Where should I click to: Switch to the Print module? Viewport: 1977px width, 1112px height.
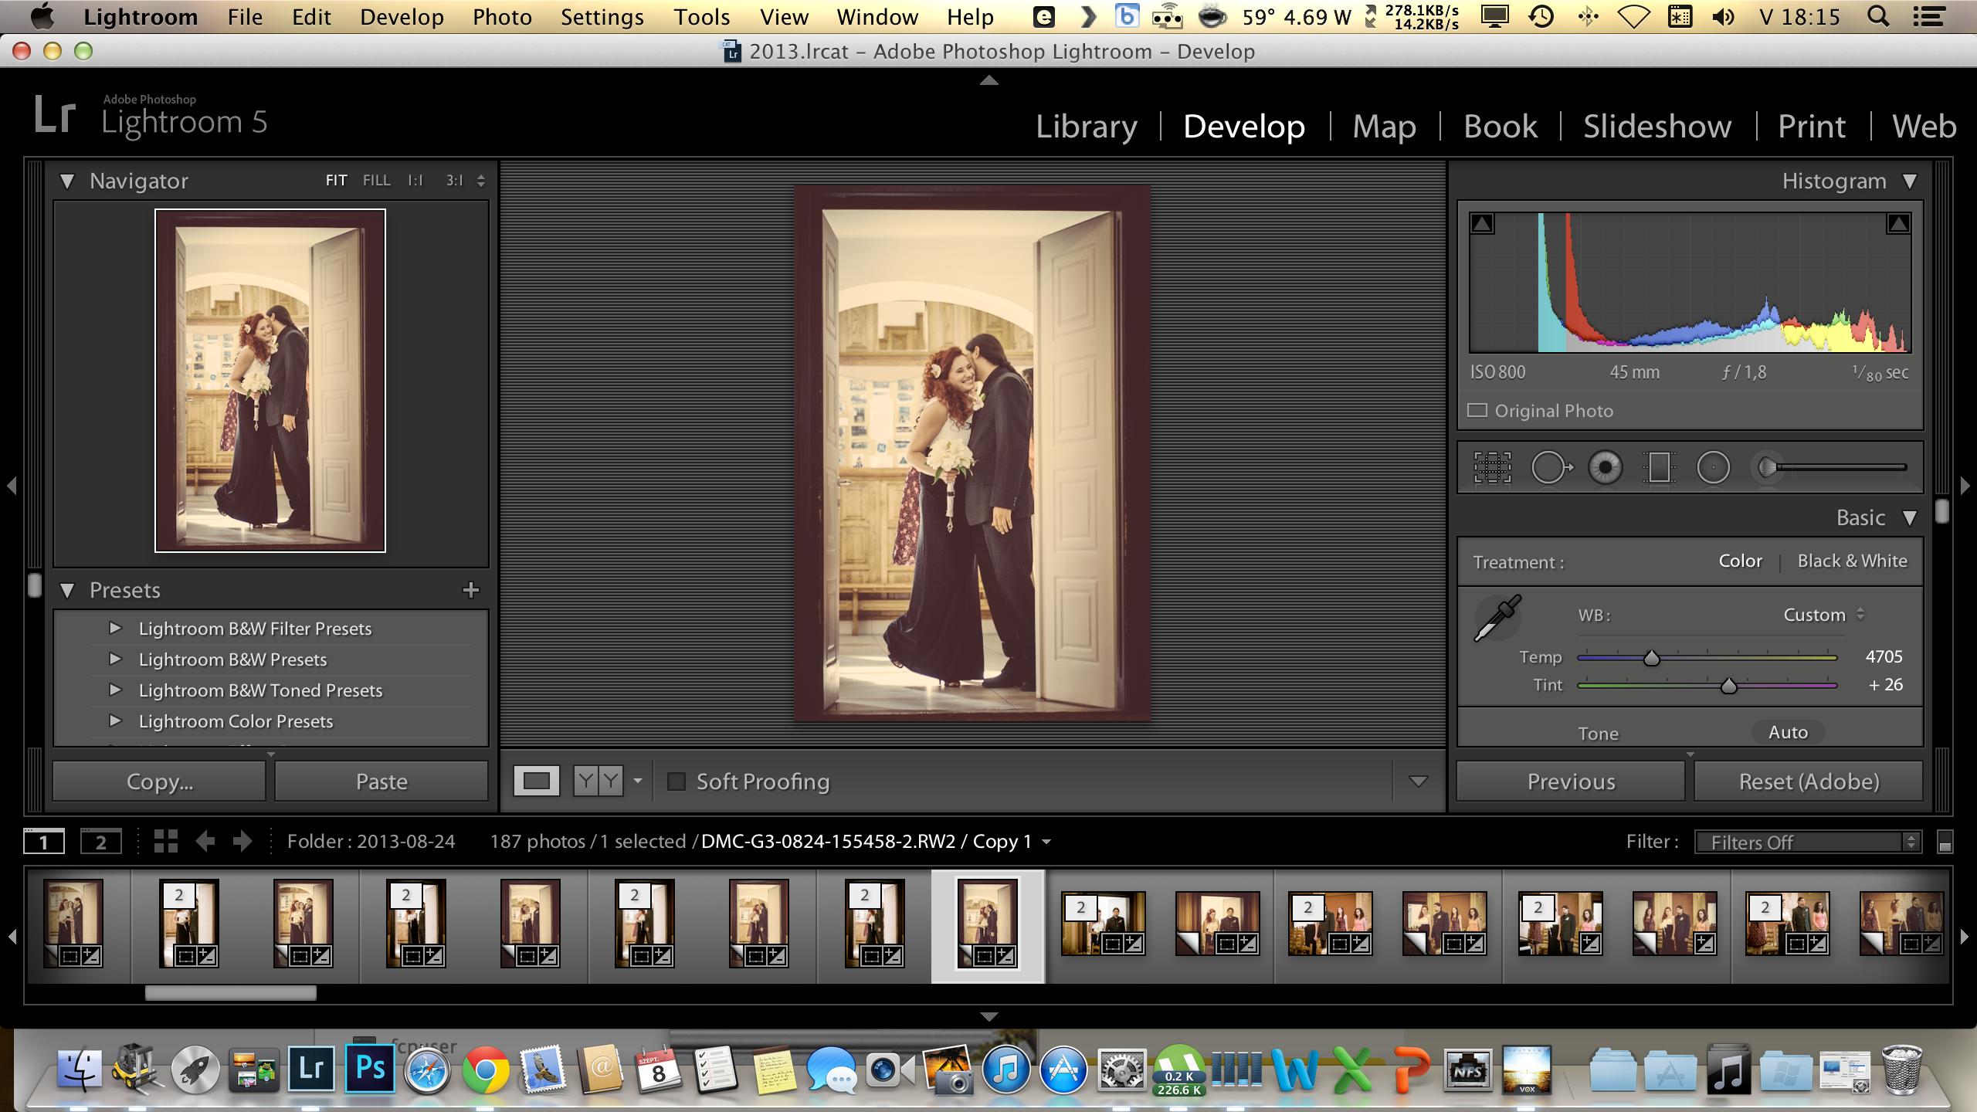[1811, 126]
